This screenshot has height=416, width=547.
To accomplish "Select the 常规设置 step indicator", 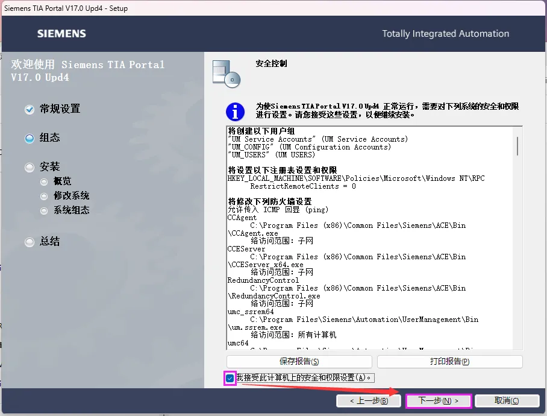I will coord(30,110).
